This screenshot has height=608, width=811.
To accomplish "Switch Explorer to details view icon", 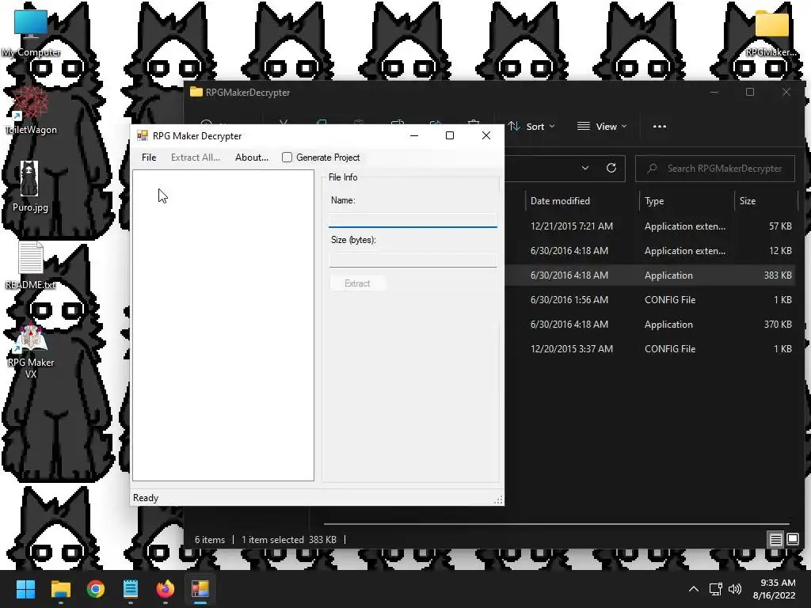I will [x=776, y=540].
